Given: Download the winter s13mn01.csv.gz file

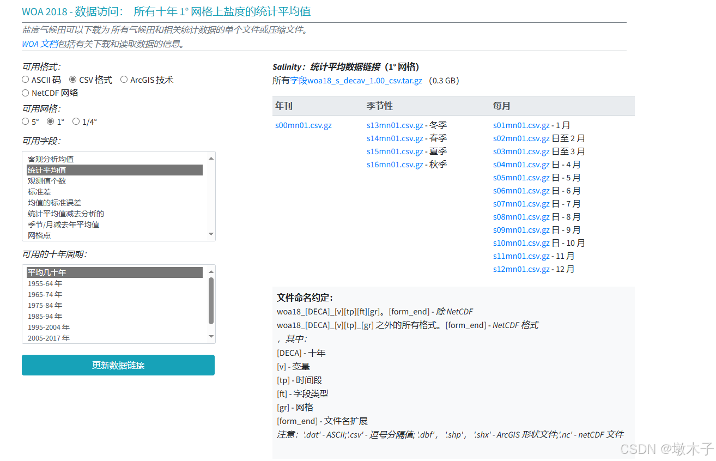Looking at the screenshot, I should pyautogui.click(x=396, y=125).
